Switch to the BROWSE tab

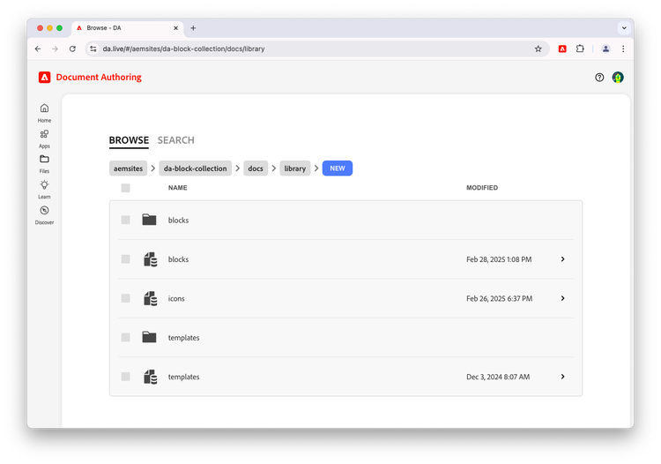click(x=129, y=140)
